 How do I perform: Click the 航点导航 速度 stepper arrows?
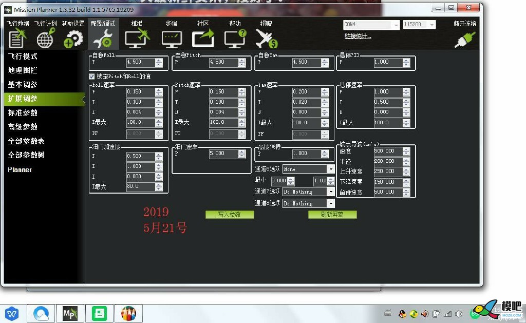pos(406,151)
